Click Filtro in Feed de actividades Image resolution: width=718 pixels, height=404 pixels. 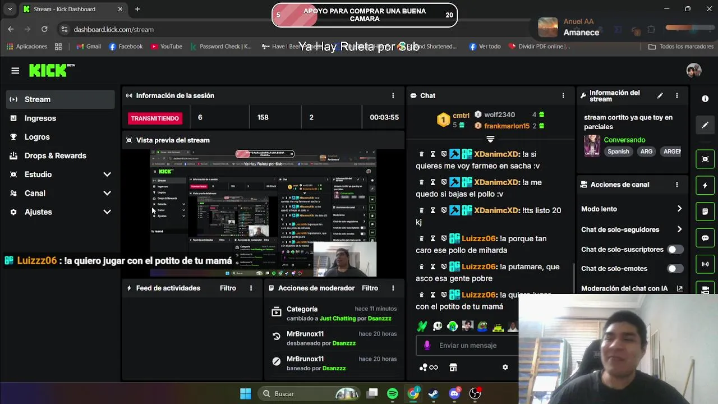(228, 288)
